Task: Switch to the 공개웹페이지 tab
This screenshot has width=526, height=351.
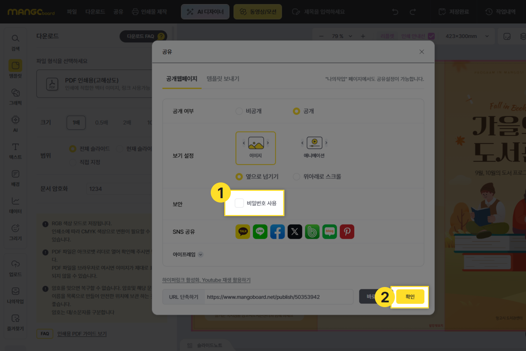Action: pyautogui.click(x=182, y=79)
